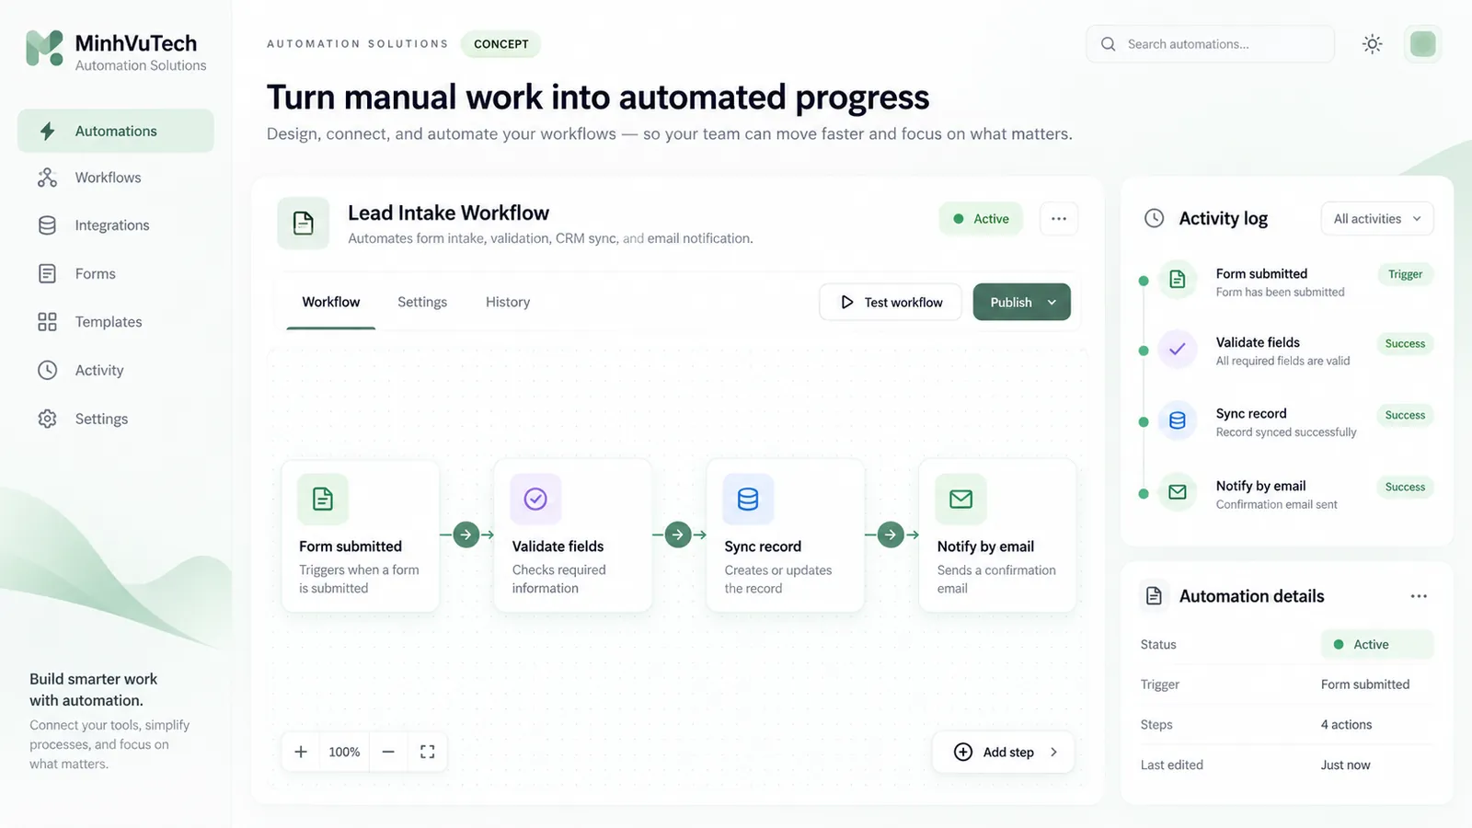This screenshot has width=1472, height=828.
Task: Switch to the Settings tab
Action: point(422,302)
